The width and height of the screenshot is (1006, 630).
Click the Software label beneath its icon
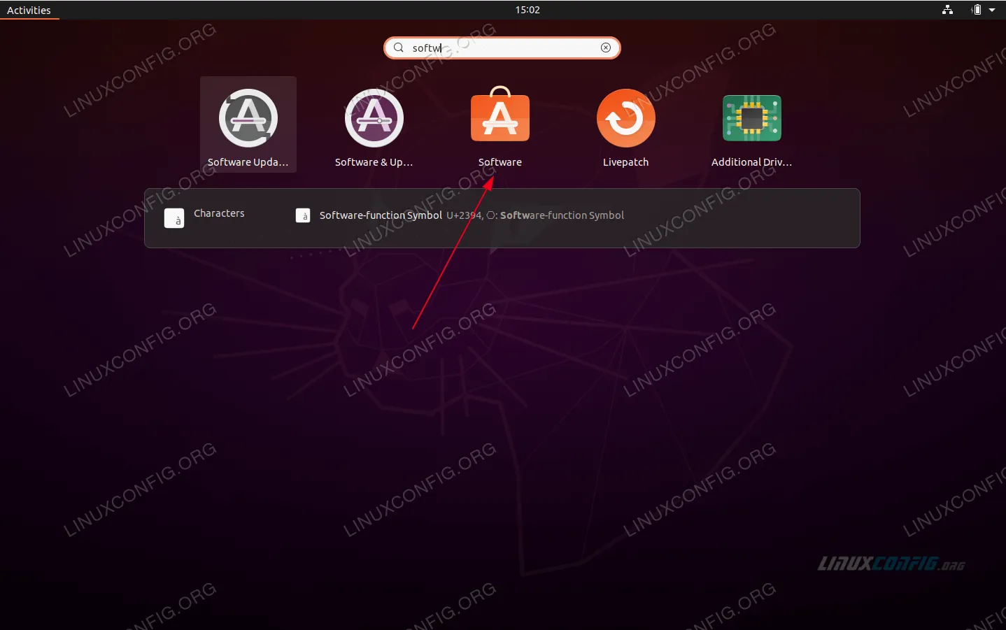pos(500,162)
